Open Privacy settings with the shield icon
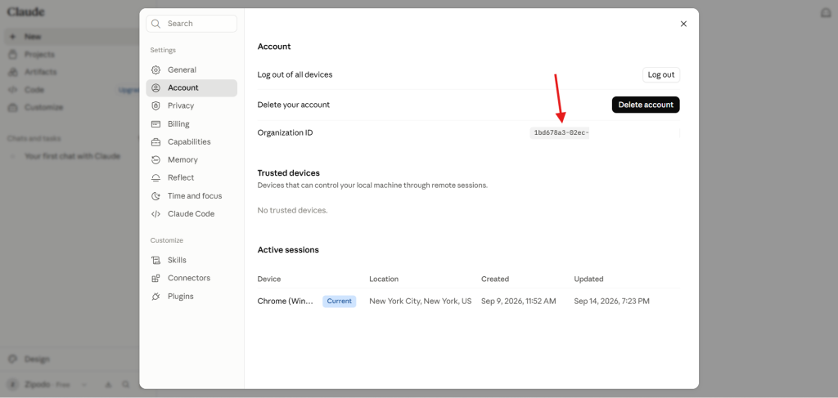 point(191,105)
